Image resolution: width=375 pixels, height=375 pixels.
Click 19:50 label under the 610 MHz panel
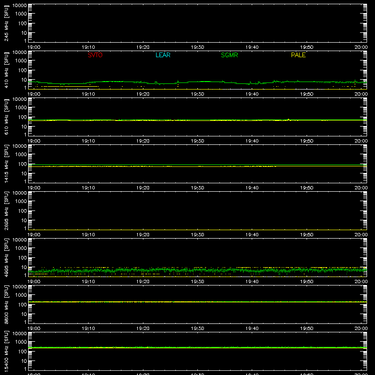(307, 141)
